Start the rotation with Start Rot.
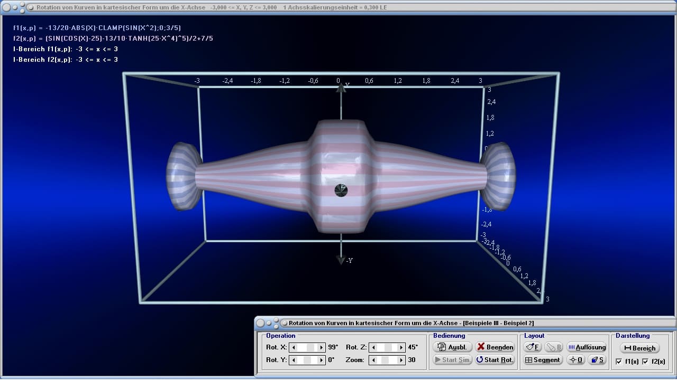The height and width of the screenshot is (380, 677). [x=495, y=359]
